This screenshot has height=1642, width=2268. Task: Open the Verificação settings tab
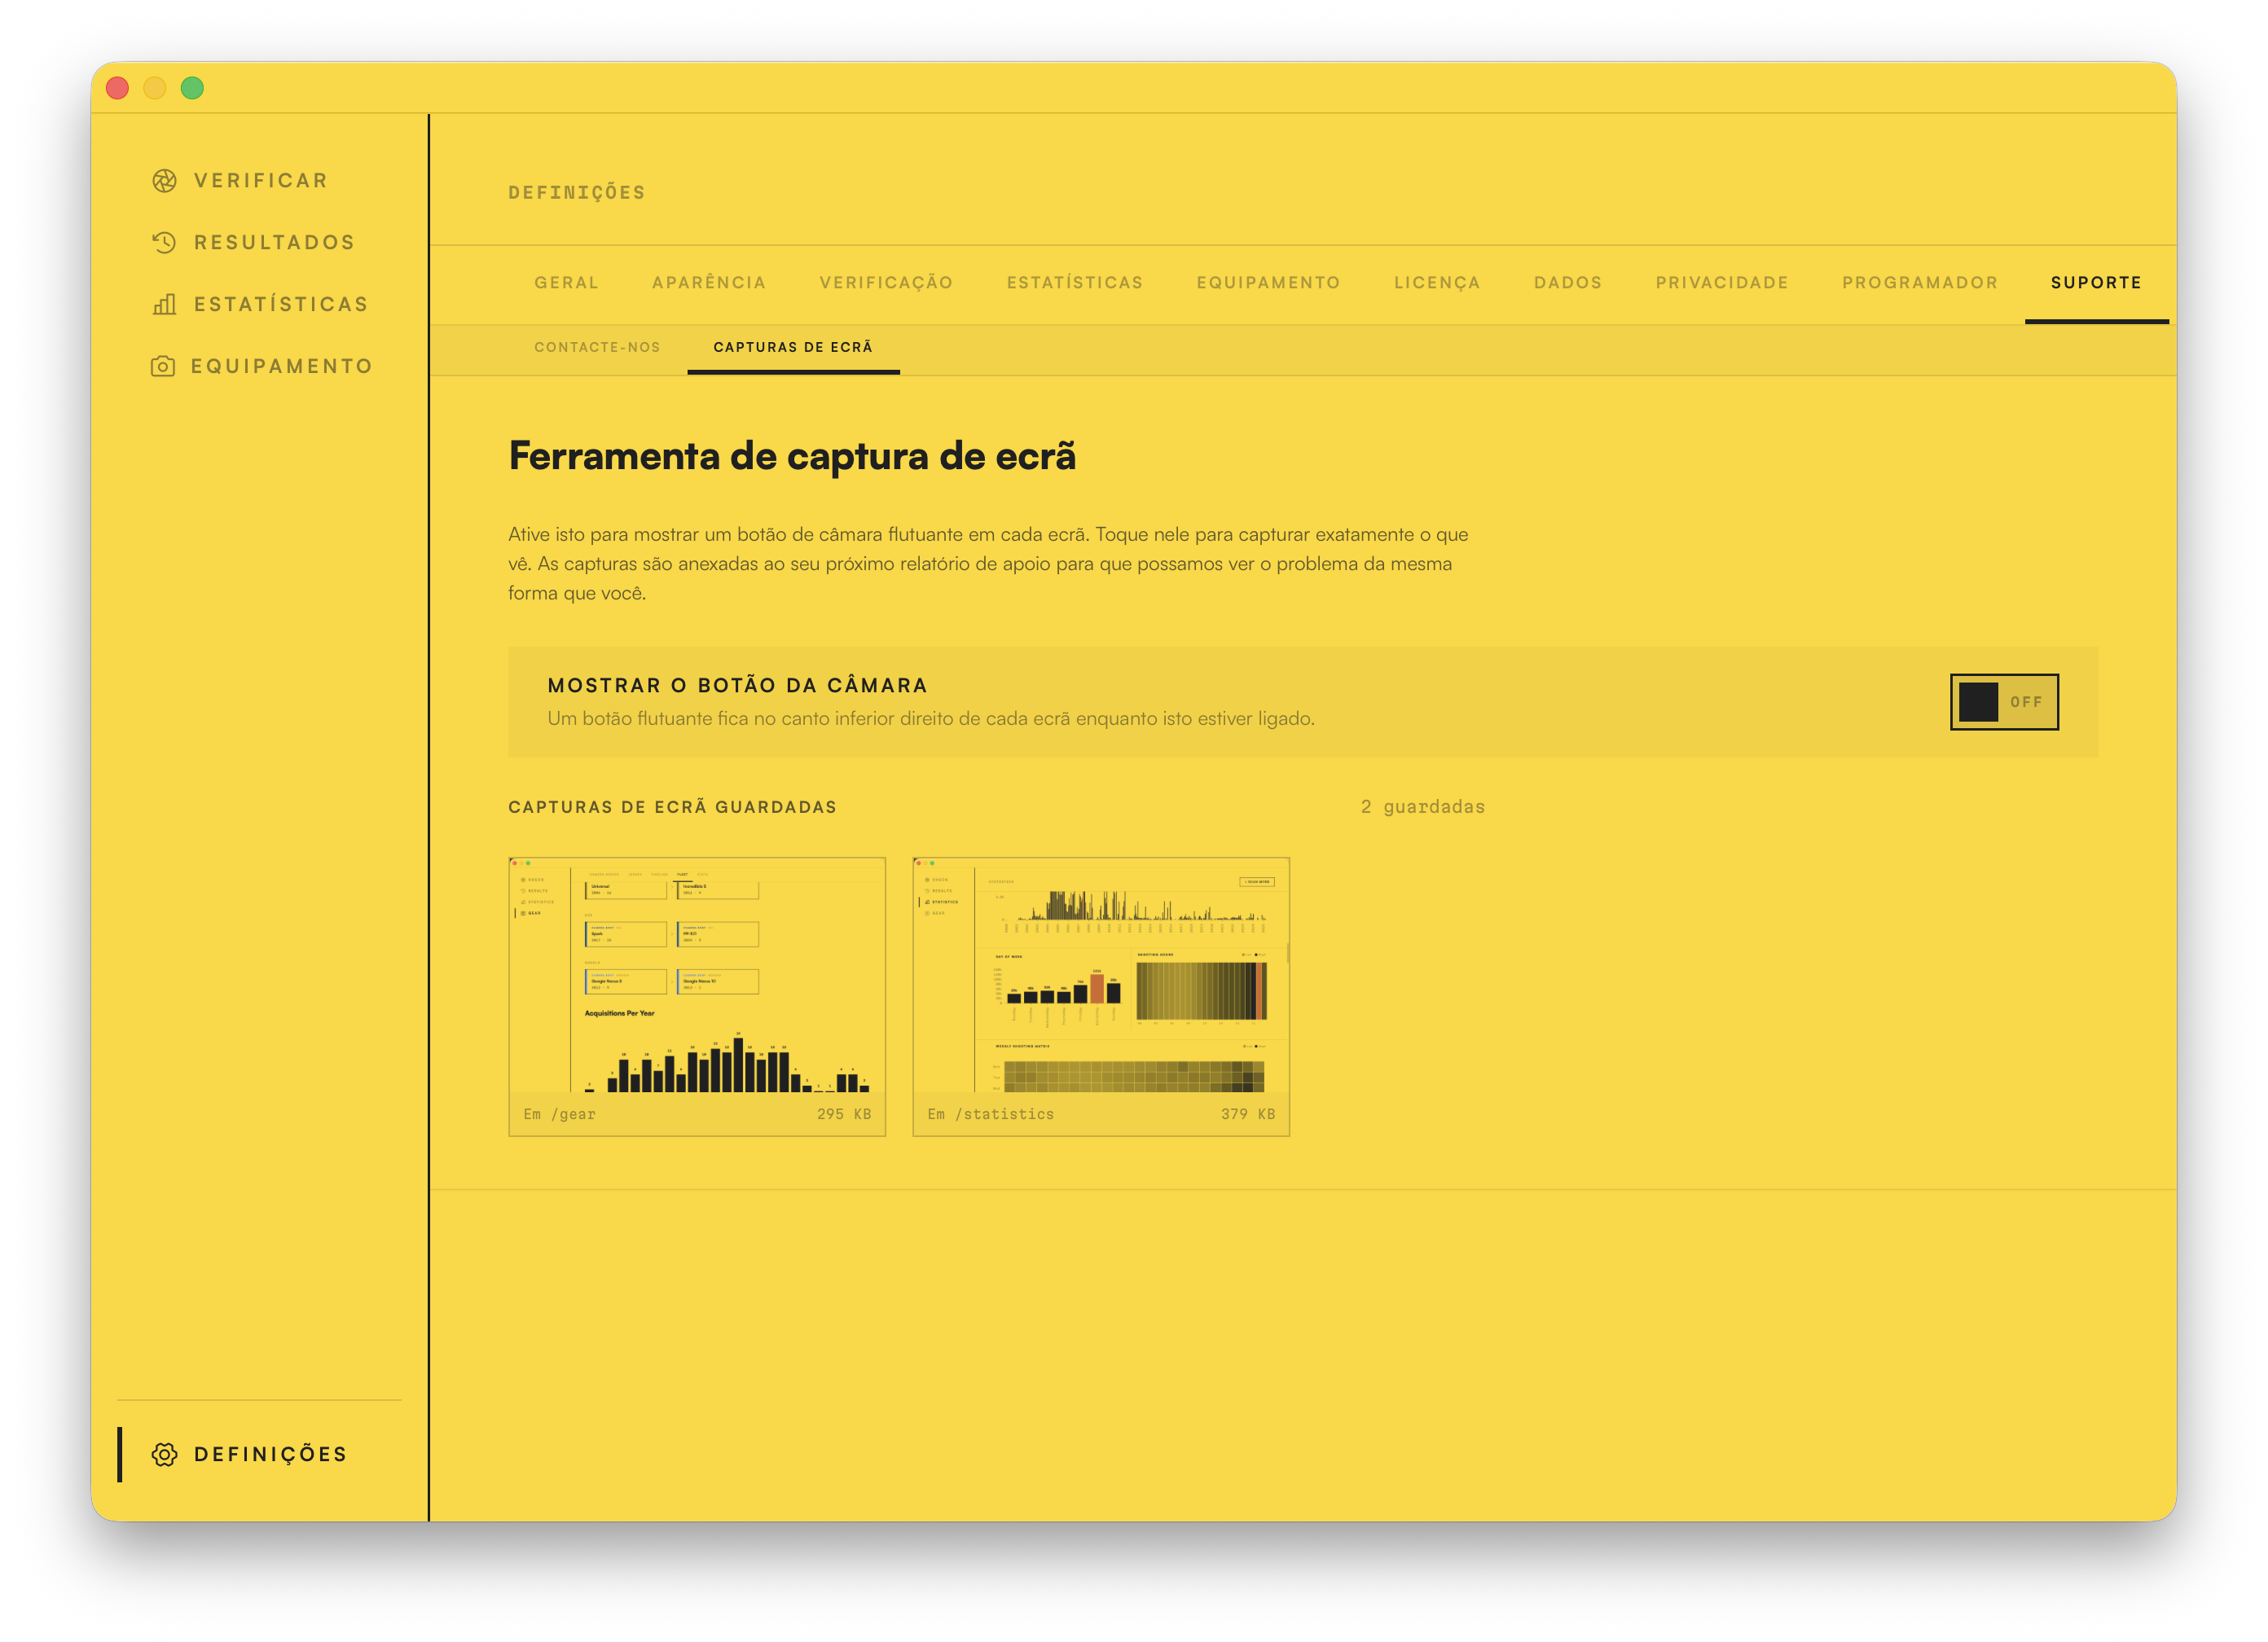(886, 283)
